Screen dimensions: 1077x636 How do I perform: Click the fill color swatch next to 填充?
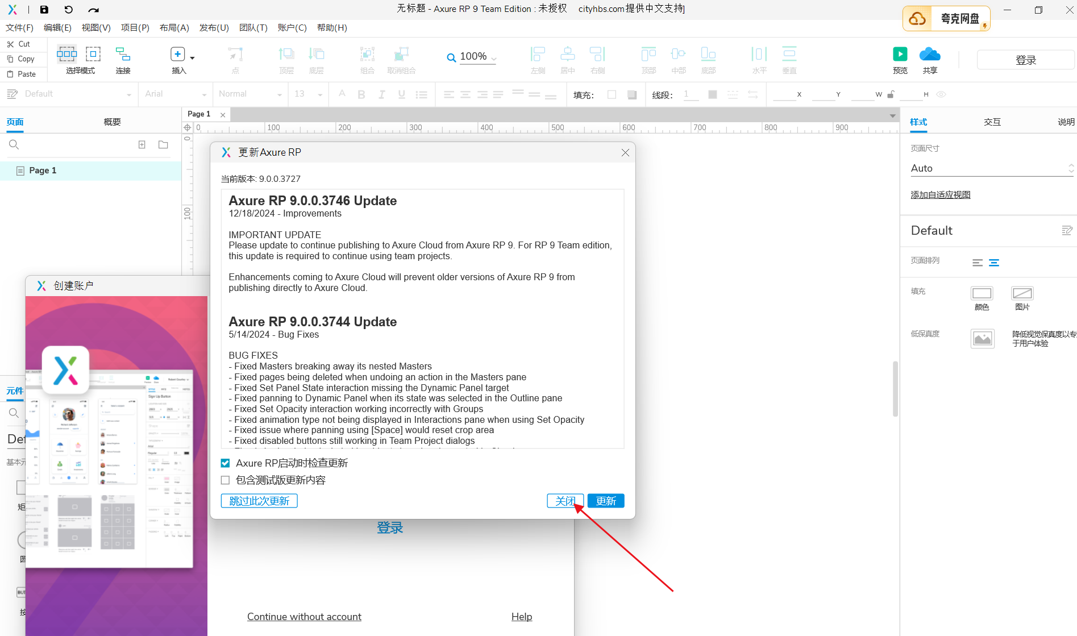pos(612,95)
